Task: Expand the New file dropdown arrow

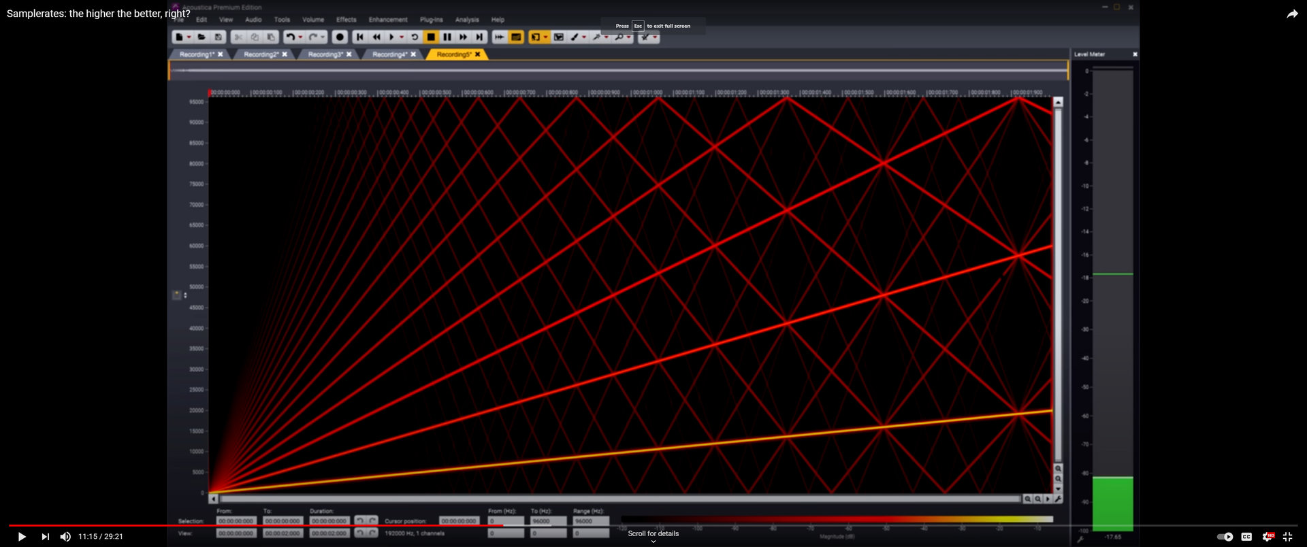Action: (x=189, y=37)
